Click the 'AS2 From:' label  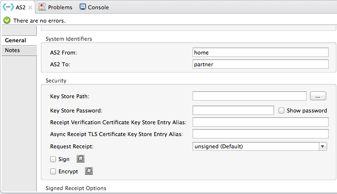(63, 53)
